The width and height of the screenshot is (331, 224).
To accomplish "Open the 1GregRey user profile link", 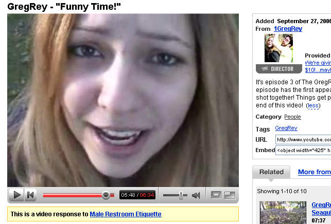I will (x=288, y=29).
